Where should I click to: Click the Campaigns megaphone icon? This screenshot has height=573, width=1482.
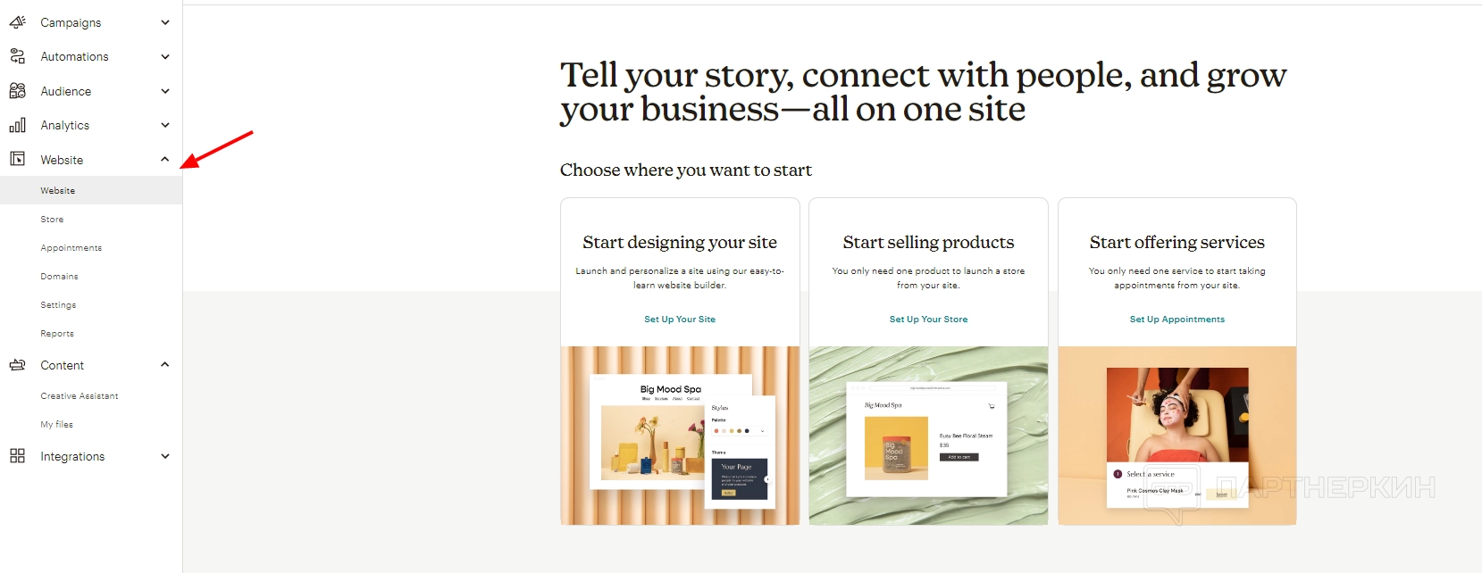(17, 22)
